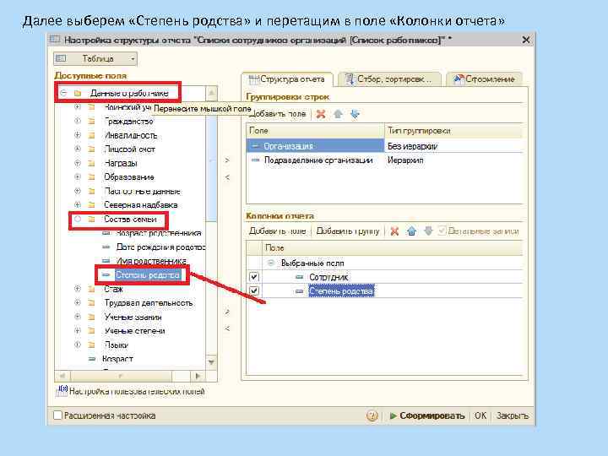Collapse Данные о работнике folder
This screenshot has height=456, width=608.
[63, 93]
